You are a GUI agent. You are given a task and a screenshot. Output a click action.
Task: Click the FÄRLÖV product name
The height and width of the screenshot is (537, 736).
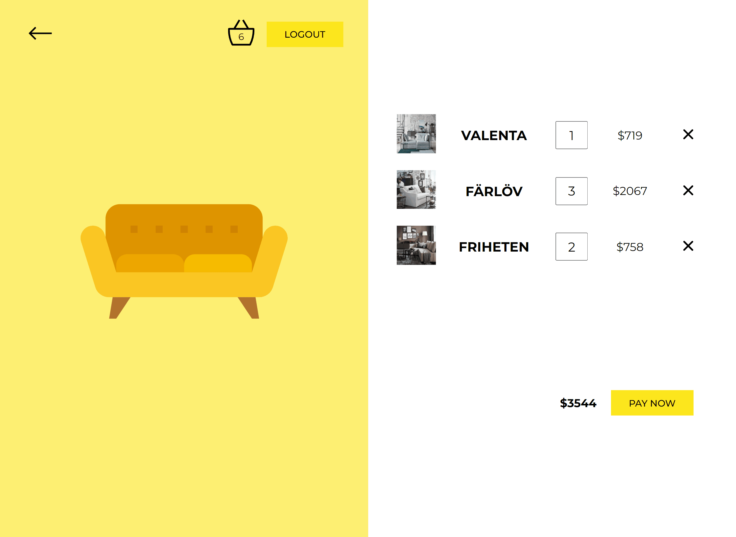494,191
